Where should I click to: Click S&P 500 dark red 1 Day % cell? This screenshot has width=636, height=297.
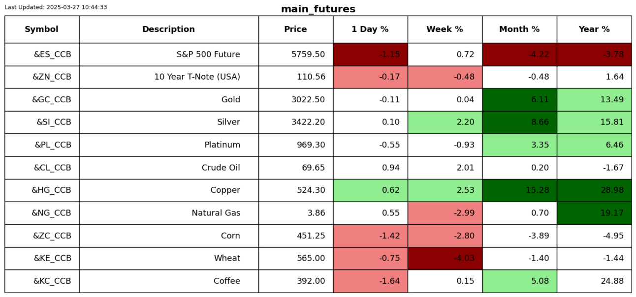370,55
